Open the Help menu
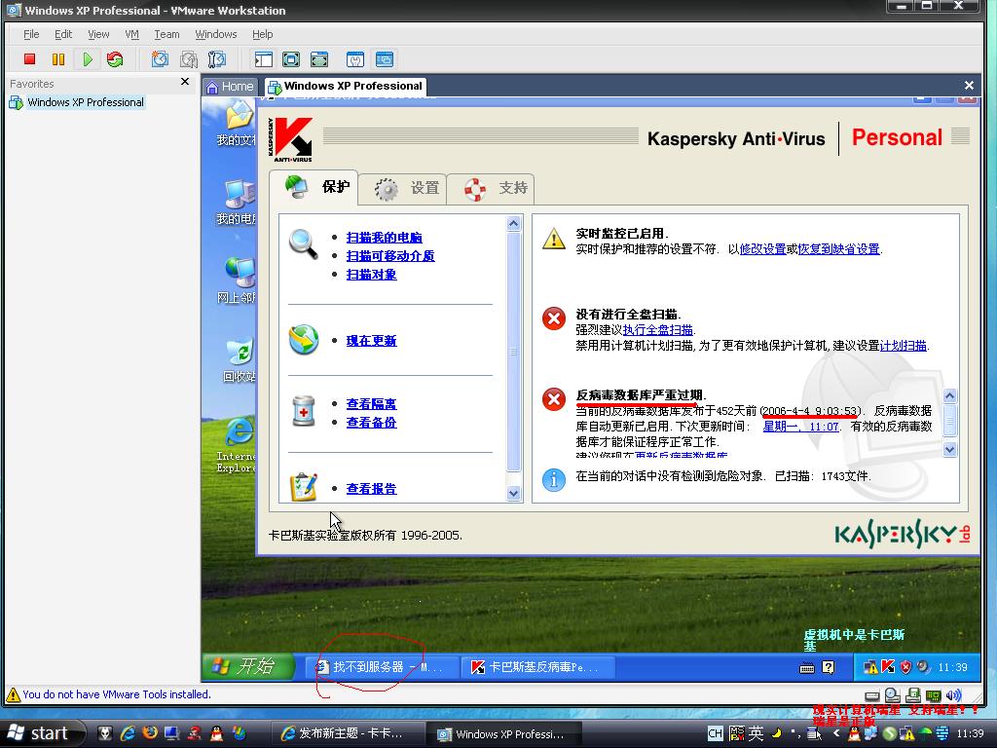This screenshot has width=997, height=748. click(x=262, y=34)
